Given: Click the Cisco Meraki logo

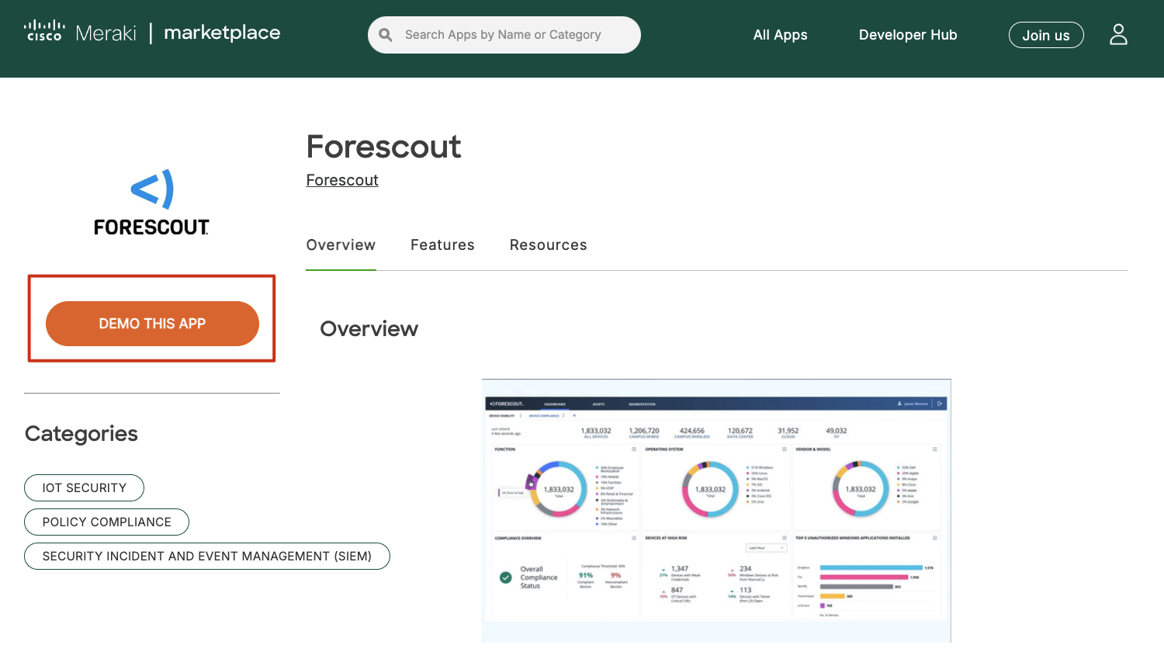Looking at the screenshot, I should (80, 33).
